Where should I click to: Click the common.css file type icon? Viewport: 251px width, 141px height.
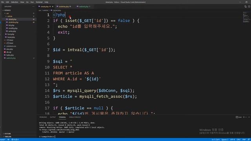[x=5, y=46]
